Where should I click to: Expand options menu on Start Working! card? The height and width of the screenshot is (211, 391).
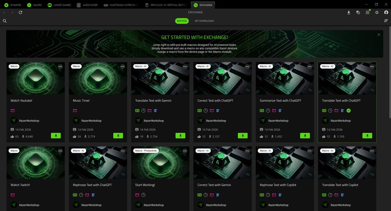(185, 151)
